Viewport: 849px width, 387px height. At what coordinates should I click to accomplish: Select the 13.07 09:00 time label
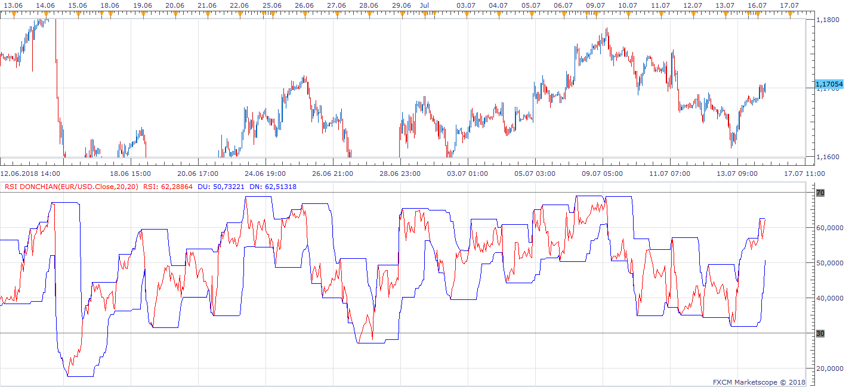738,174
